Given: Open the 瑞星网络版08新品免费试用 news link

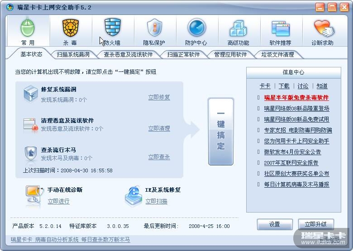Looking at the screenshot, I should click(x=296, y=119).
